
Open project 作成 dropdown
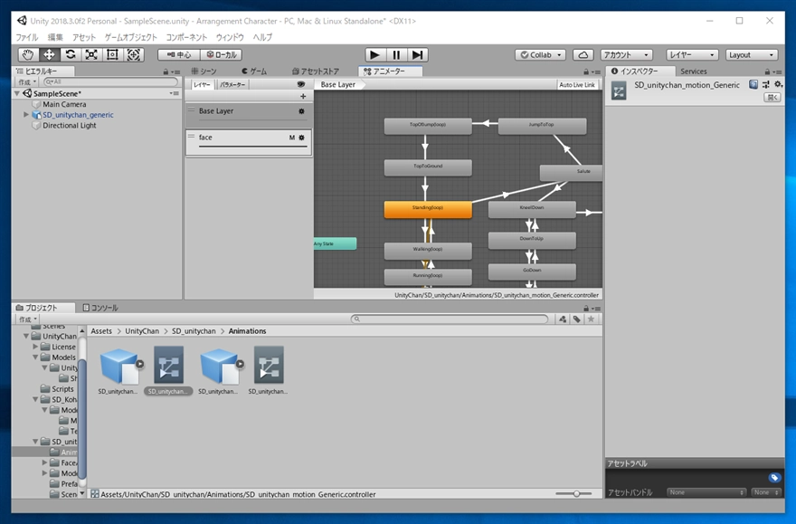[x=27, y=319]
